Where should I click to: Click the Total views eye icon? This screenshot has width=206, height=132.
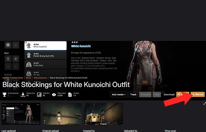pyautogui.click(x=54, y=95)
